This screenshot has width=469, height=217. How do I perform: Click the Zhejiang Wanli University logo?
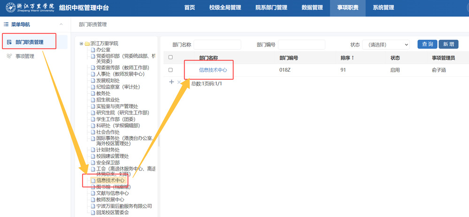(x=30, y=8)
